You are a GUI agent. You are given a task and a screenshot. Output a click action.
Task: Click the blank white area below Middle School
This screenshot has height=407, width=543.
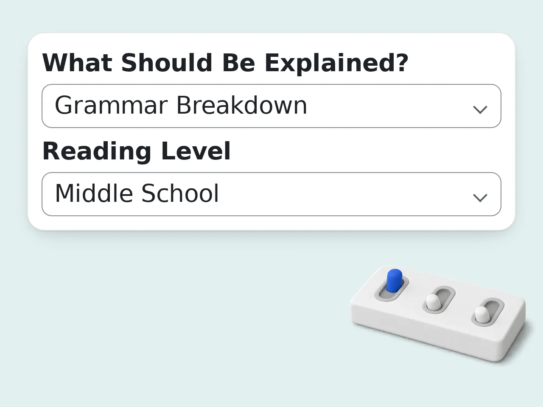[271, 223]
